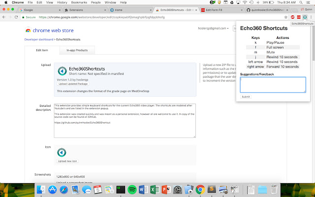Image resolution: width=315 pixels, height=197 pixels.
Task: Click Upload new icon button
Action: [67, 161]
